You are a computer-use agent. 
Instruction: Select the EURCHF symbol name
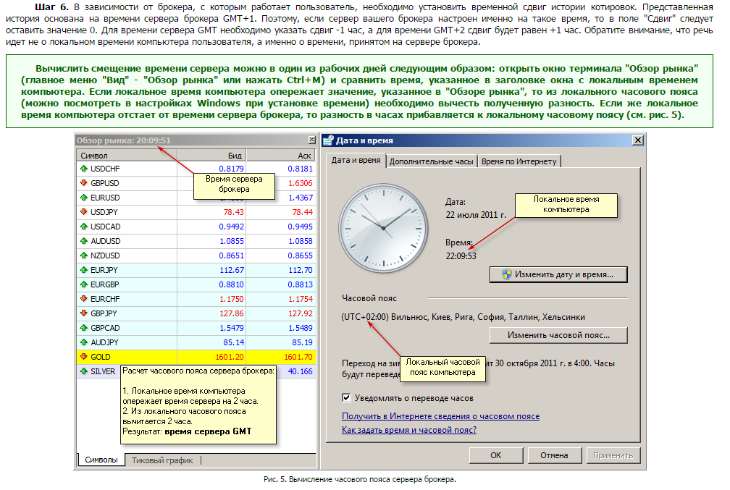105,299
